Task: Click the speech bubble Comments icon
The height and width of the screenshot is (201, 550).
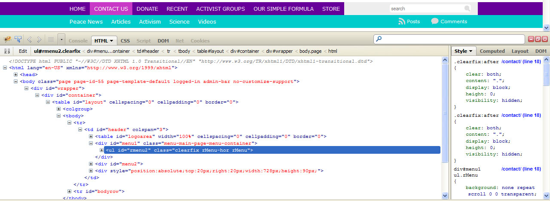Action: click(x=434, y=21)
